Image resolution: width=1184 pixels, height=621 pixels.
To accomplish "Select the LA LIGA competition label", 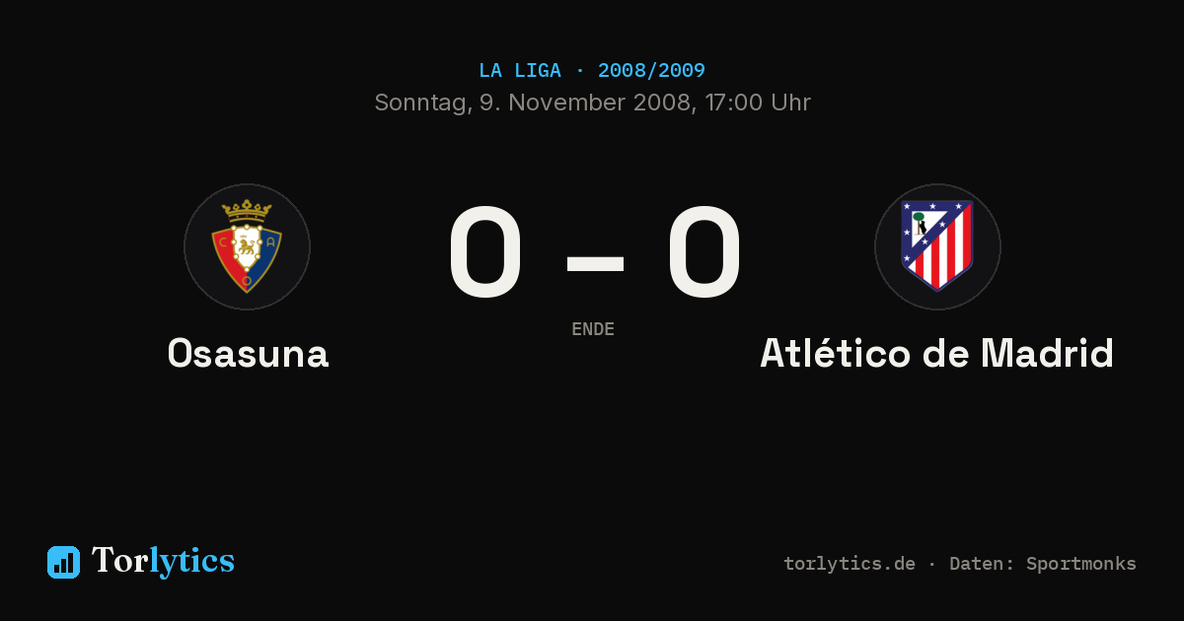I will click(x=520, y=71).
